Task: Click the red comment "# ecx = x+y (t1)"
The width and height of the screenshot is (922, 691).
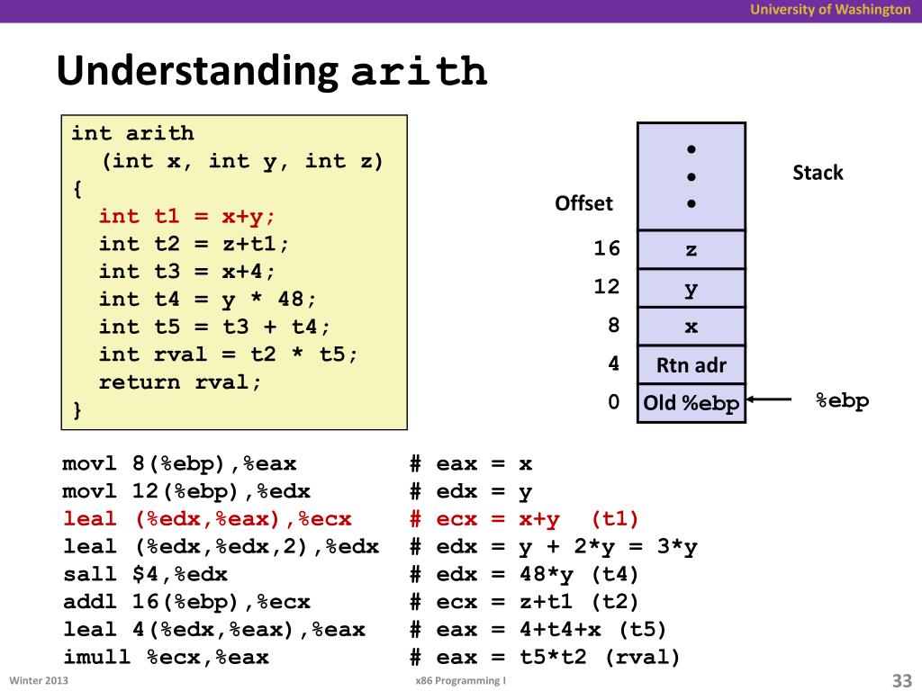Action: [x=524, y=519]
